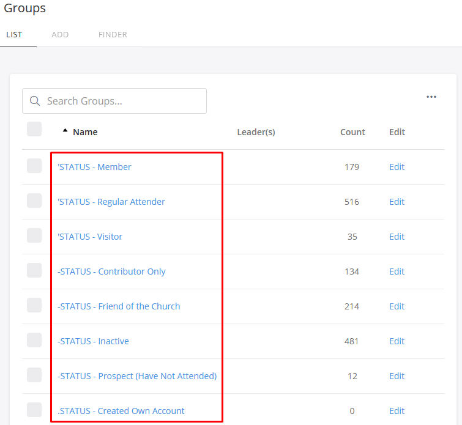The width and height of the screenshot is (462, 425).
Task: Edit the -STATUS - Inactive group
Action: pyautogui.click(x=397, y=341)
